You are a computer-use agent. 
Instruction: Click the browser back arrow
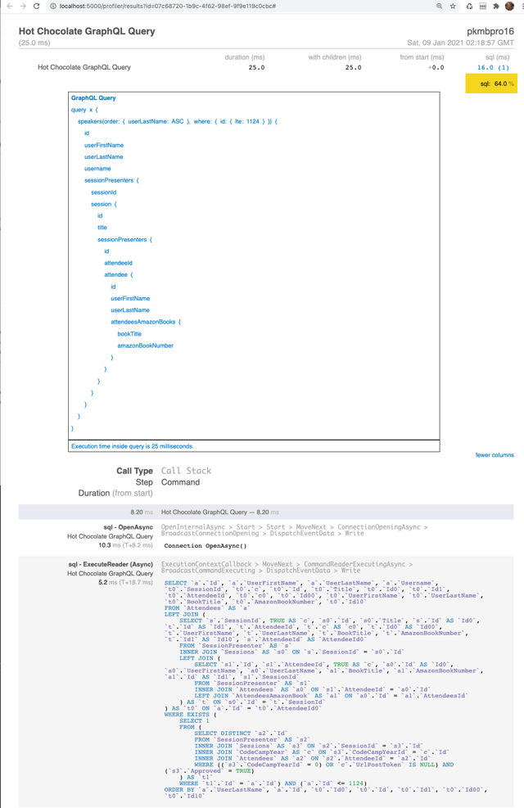(x=9, y=6)
